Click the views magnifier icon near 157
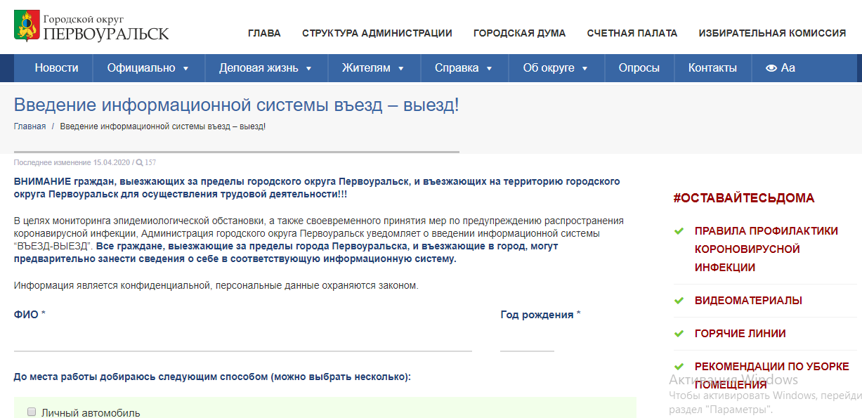 point(140,162)
